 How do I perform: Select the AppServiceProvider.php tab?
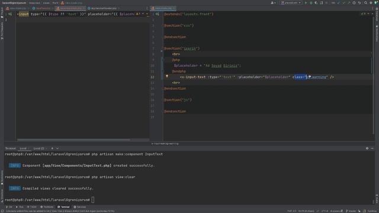[104, 8]
